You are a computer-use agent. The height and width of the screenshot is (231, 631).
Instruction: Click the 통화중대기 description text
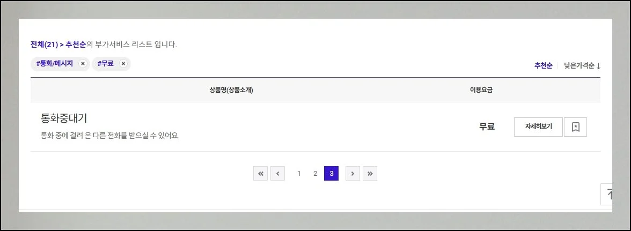point(110,136)
